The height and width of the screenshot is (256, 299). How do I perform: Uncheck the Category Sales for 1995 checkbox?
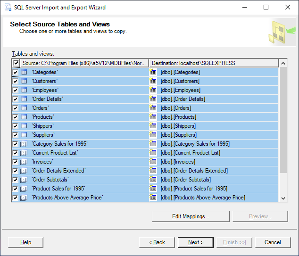(15, 144)
